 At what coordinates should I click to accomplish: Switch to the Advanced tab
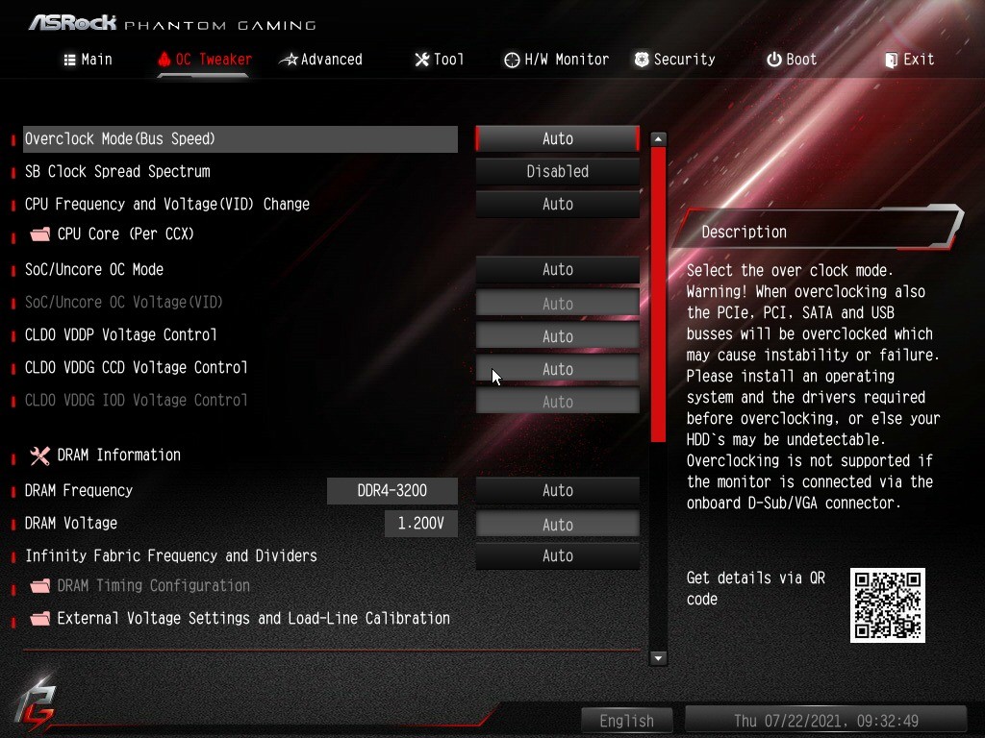(x=321, y=60)
